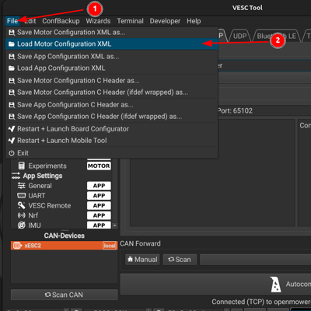Choose Save App Configuration XML as...
The height and width of the screenshot is (311, 311).
111,57
